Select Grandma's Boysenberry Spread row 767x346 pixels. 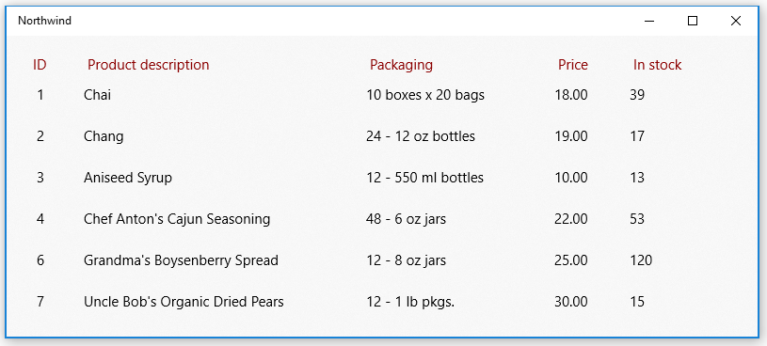pos(381,260)
